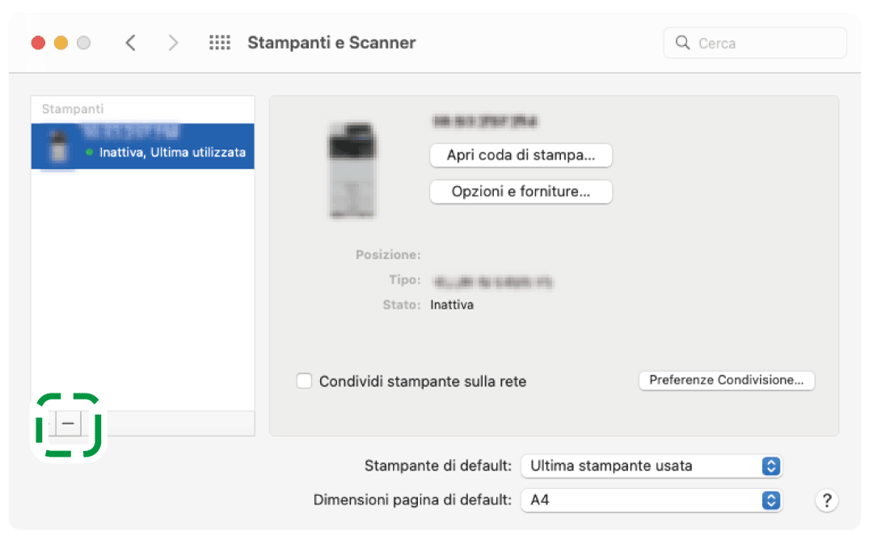869x540 pixels.
Task: Go back using the left chevron
Action: click(x=131, y=43)
